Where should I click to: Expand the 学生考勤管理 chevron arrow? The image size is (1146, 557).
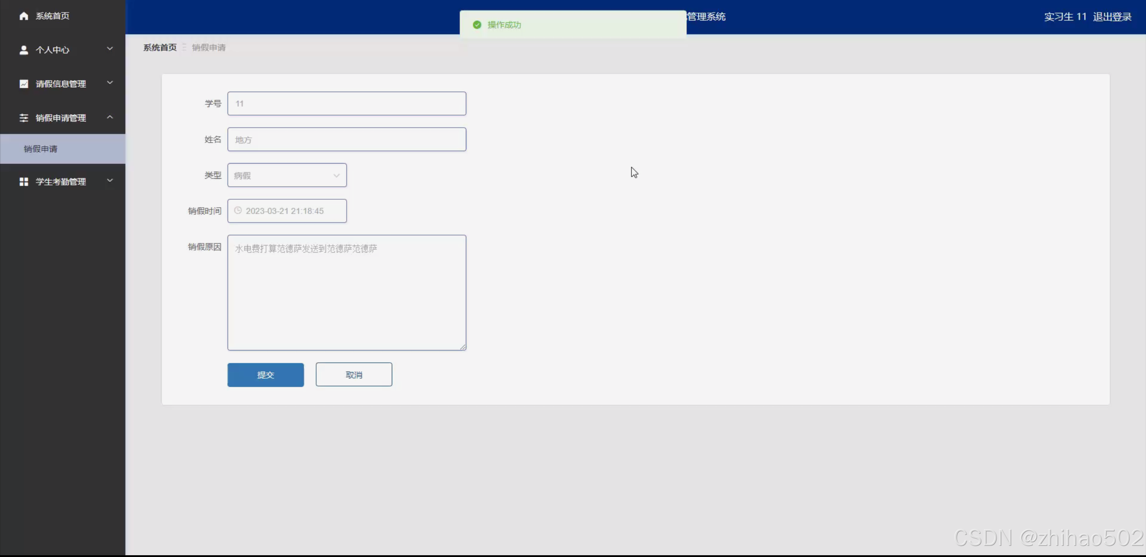(x=110, y=180)
